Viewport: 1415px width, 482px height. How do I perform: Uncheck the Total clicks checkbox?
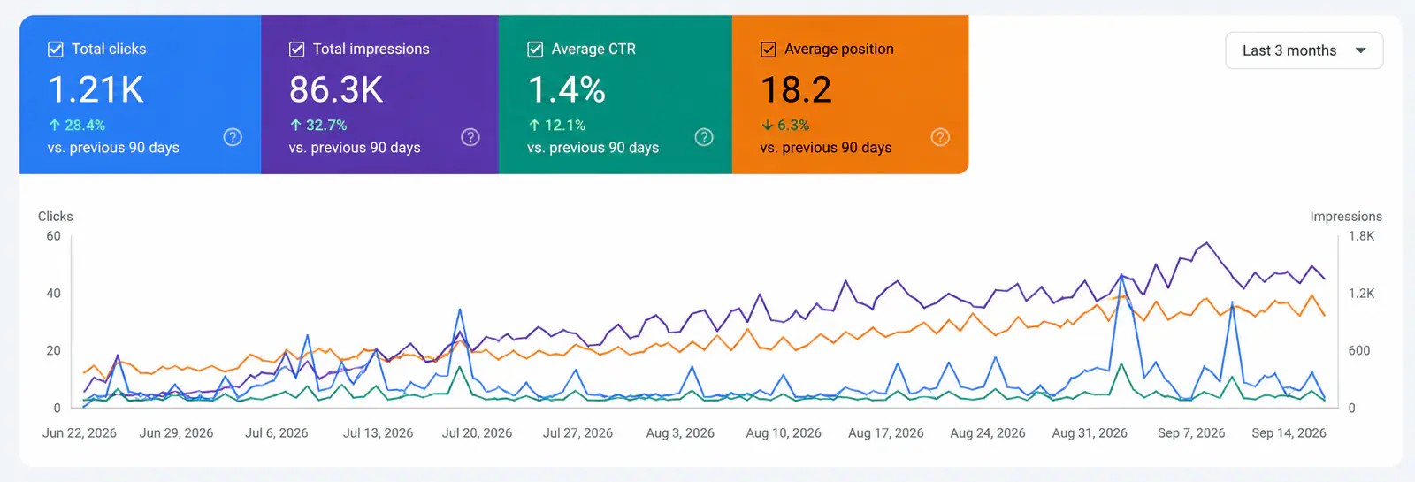(56, 50)
